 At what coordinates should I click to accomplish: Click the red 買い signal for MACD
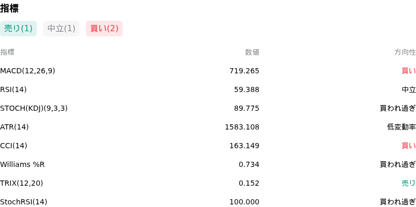409,71
